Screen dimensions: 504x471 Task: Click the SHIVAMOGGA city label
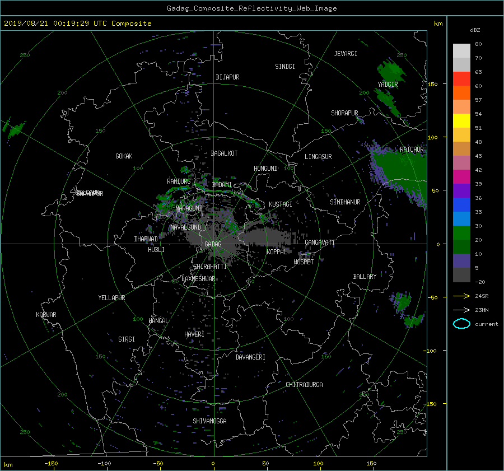click(209, 421)
